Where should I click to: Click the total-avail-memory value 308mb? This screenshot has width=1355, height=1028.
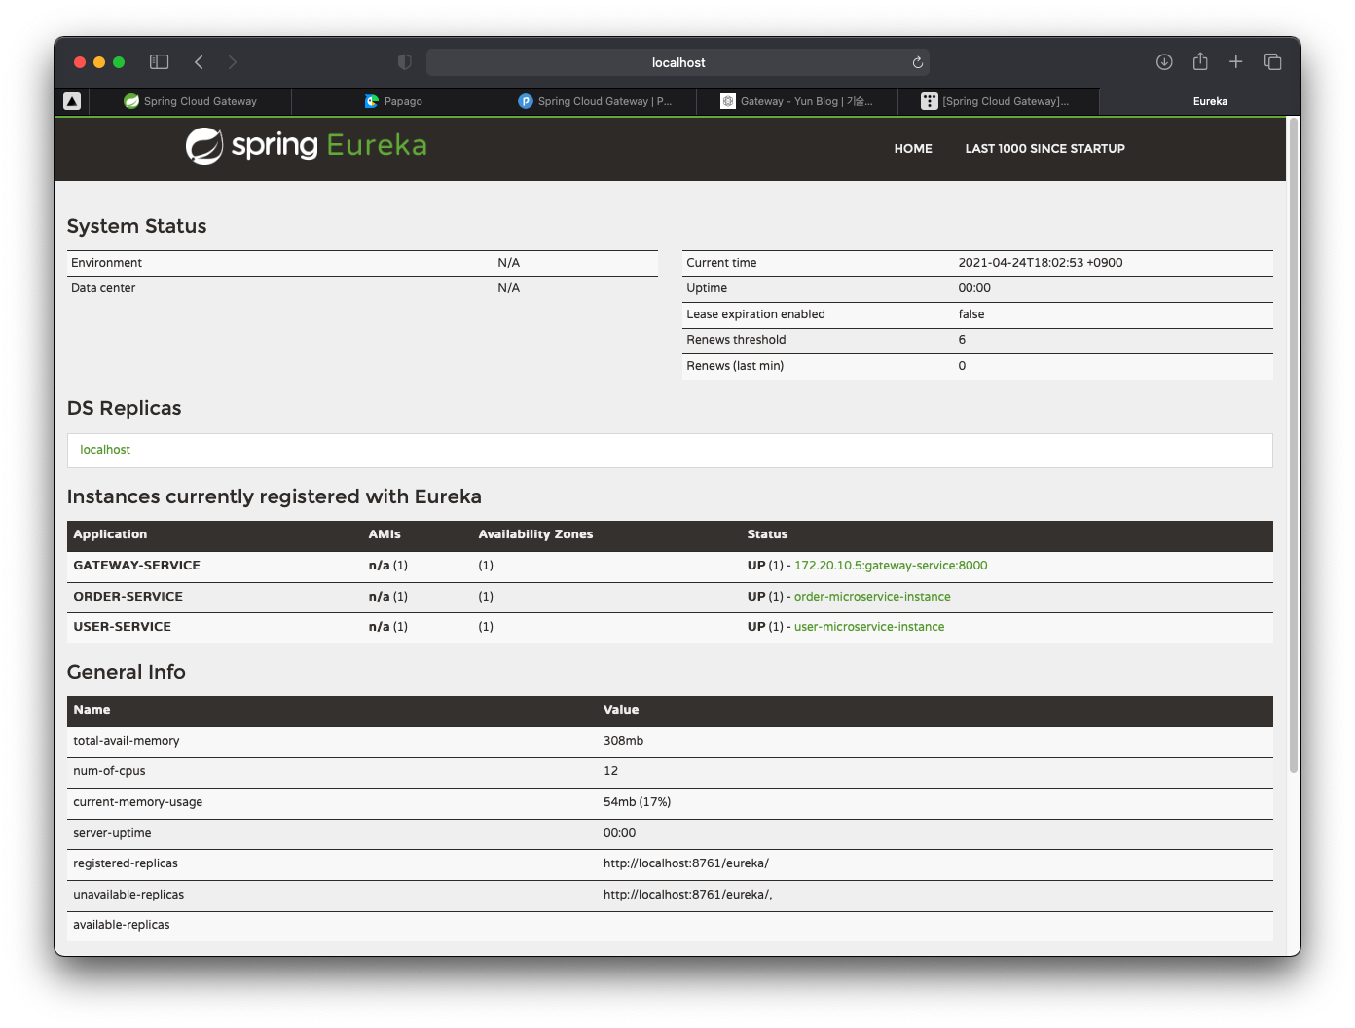click(x=623, y=741)
